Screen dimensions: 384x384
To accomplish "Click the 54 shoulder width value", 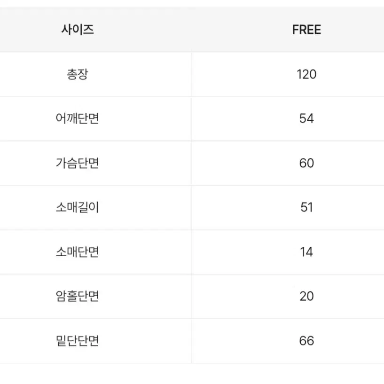I will click(306, 118).
